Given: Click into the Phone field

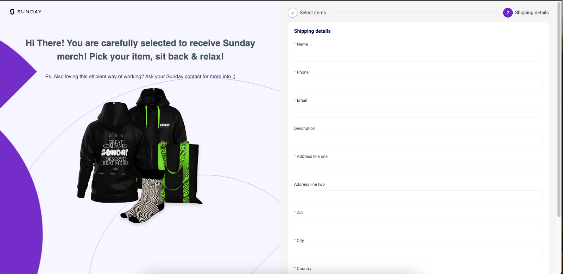Looking at the screenshot, I should click(x=418, y=84).
